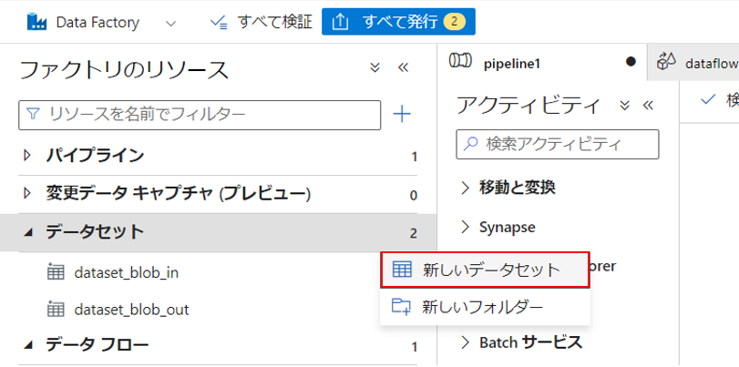Expand all resources with double chevron down
Image resolution: width=739 pixels, height=367 pixels.
[x=375, y=68]
